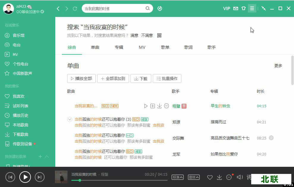Mark search results as 满意
The height and width of the screenshot is (187, 294).
[x=134, y=35]
